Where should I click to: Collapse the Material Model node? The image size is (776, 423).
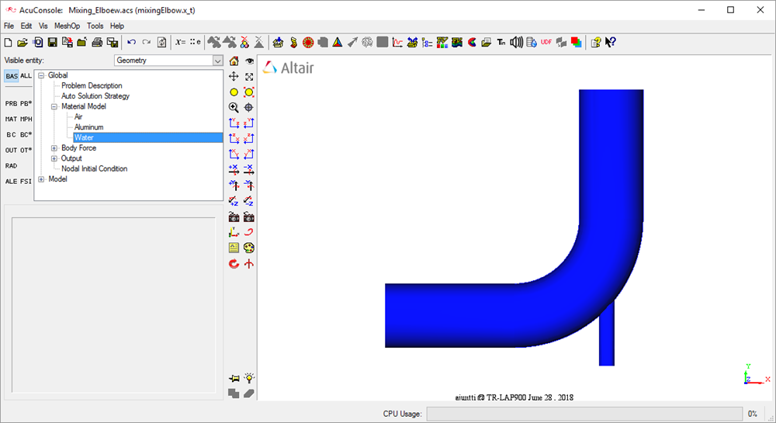click(54, 107)
